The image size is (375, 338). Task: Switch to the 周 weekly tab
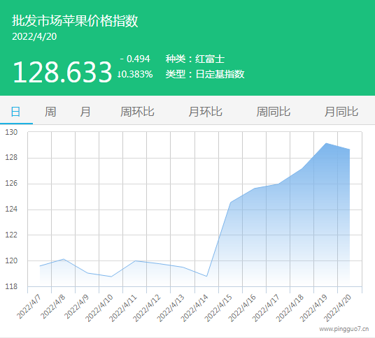(50, 112)
